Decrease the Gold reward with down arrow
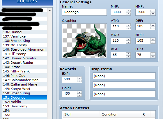Screen dimensions: 163x119 (x=79, y=95)
